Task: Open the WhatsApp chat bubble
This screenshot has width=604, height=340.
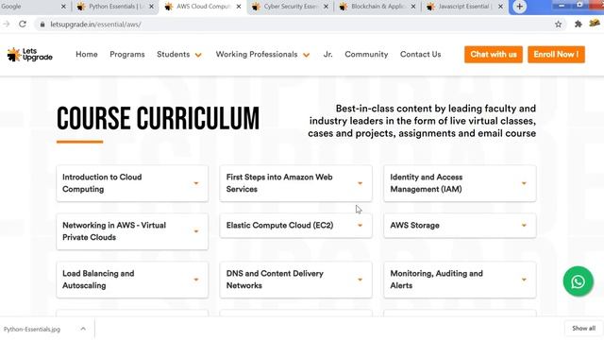Action: pos(578,281)
